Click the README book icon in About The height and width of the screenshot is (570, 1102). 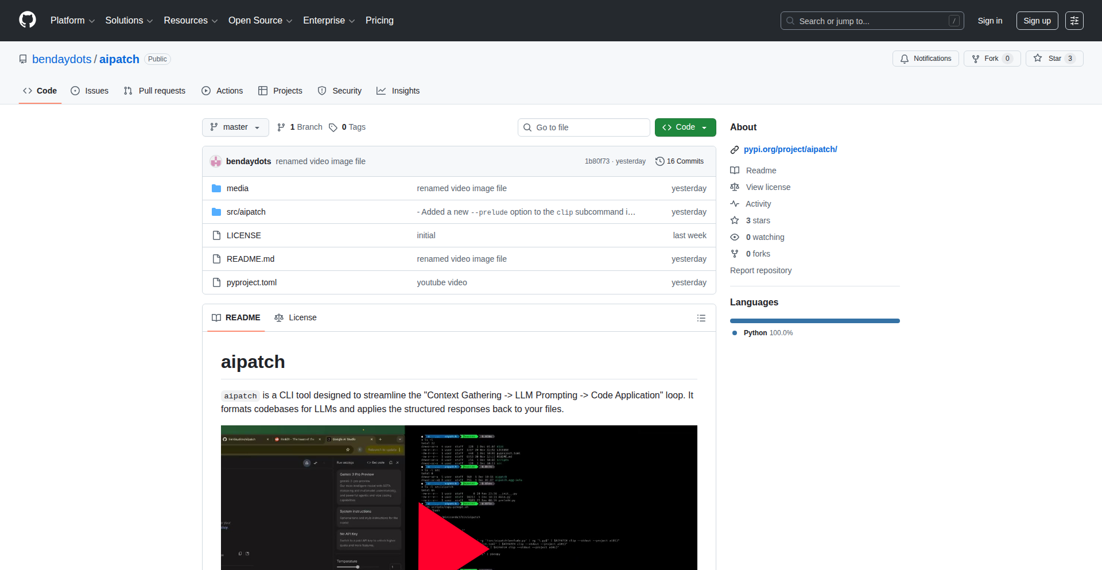pos(735,170)
